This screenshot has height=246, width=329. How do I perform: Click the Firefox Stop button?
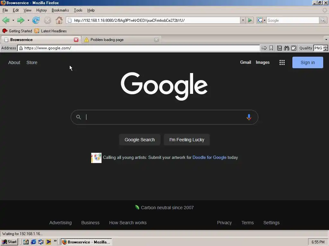[48, 20]
